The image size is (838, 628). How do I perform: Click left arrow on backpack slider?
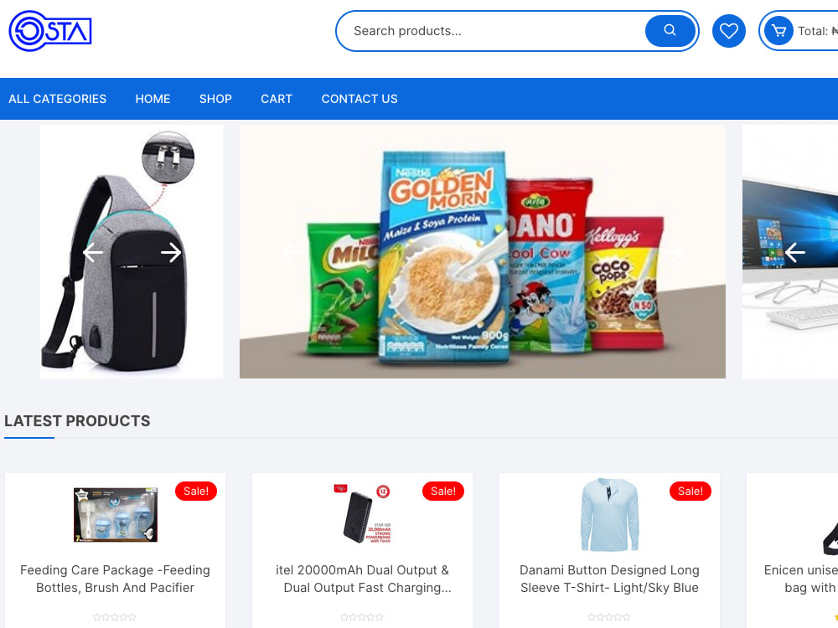tap(93, 253)
